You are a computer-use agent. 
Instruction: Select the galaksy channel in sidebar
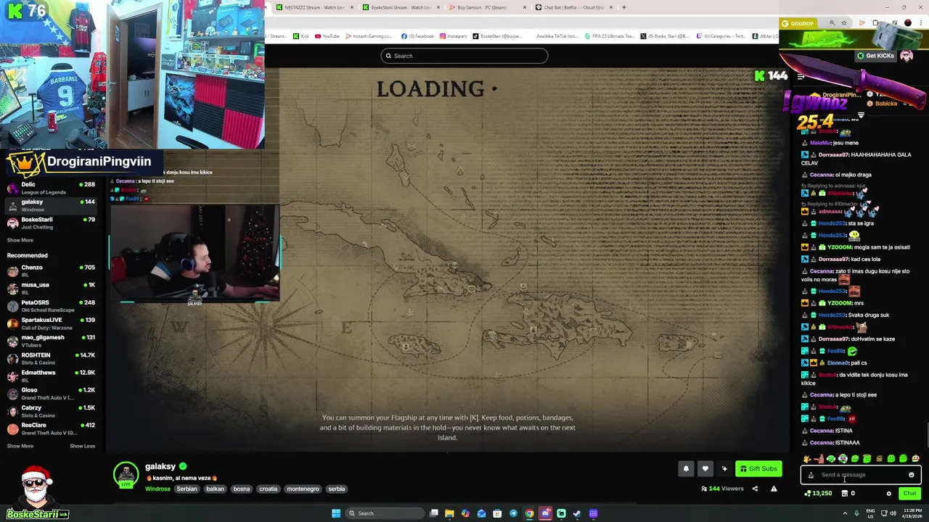(51, 205)
